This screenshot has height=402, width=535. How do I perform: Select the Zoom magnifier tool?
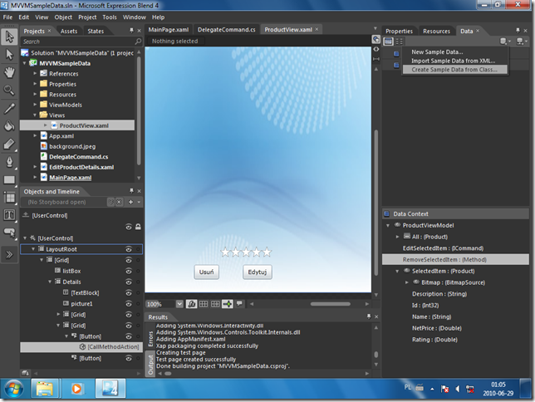pos(9,90)
